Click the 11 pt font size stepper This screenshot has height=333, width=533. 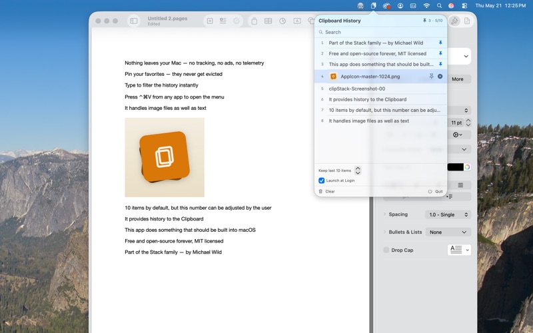click(x=468, y=123)
